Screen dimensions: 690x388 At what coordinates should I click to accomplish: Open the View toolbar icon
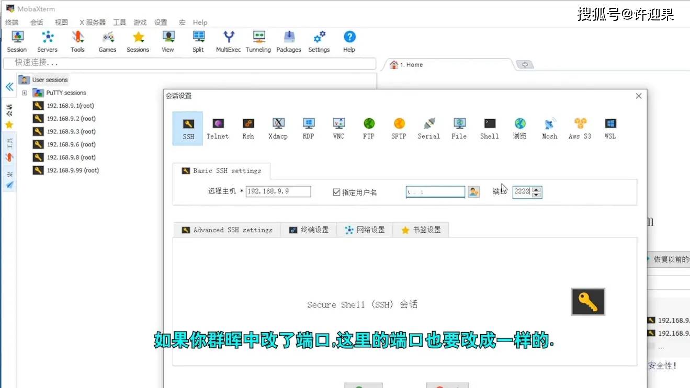coord(168,41)
